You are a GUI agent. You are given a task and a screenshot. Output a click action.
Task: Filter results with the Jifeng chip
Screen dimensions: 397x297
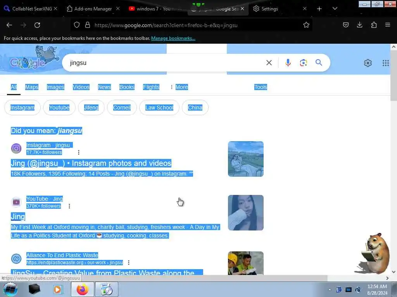pyautogui.click(x=91, y=108)
